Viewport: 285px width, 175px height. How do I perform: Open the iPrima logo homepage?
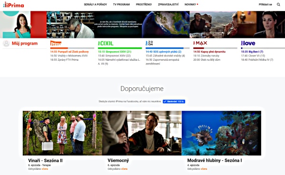tap(14, 5)
